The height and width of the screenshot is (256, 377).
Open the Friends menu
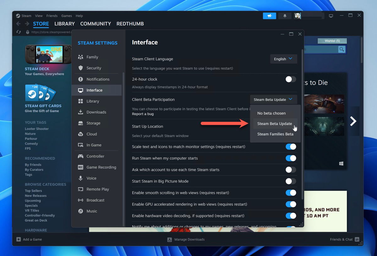tap(52, 16)
